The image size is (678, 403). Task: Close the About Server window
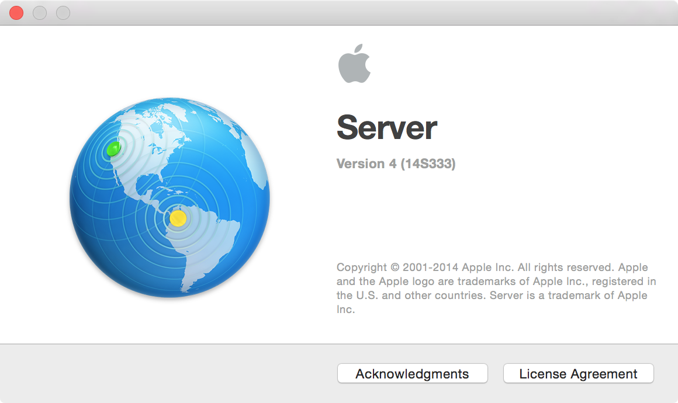[x=16, y=12]
